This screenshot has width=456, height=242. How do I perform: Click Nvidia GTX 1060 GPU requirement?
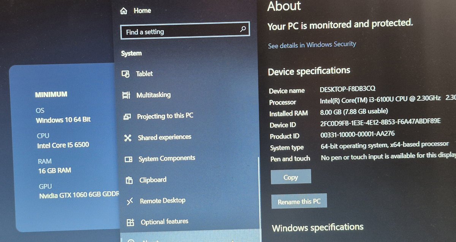pos(79,196)
